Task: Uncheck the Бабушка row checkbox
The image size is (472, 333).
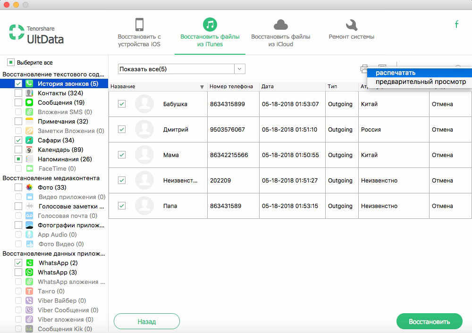Action: tap(122, 104)
